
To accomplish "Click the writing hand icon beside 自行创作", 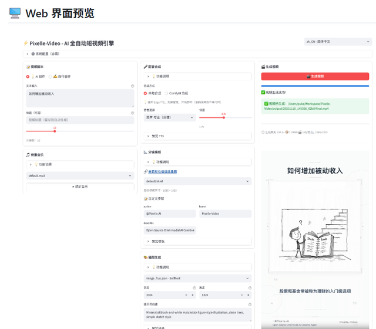I will coord(55,76).
